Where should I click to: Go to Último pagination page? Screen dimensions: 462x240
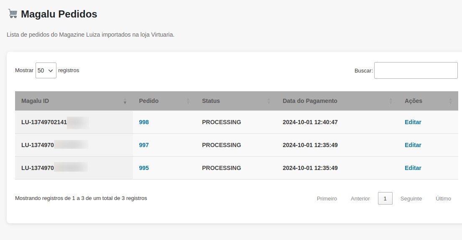(x=443, y=199)
